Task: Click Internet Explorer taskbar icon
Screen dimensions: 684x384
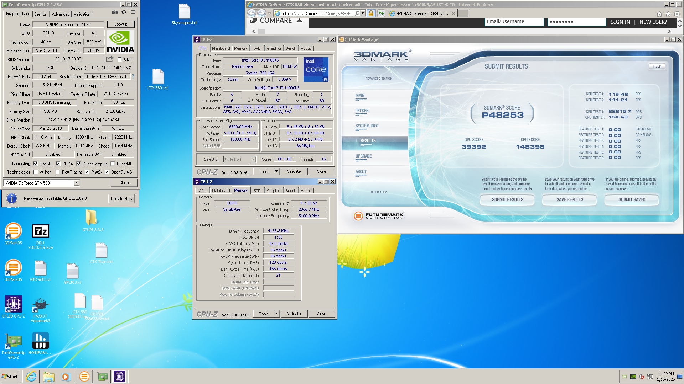Action: pyautogui.click(x=31, y=376)
